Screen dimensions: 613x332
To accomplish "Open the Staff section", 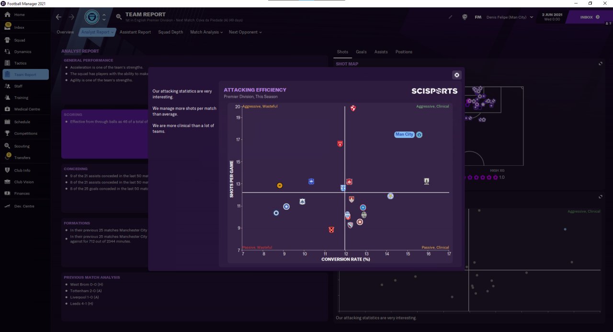I will pyautogui.click(x=18, y=86).
